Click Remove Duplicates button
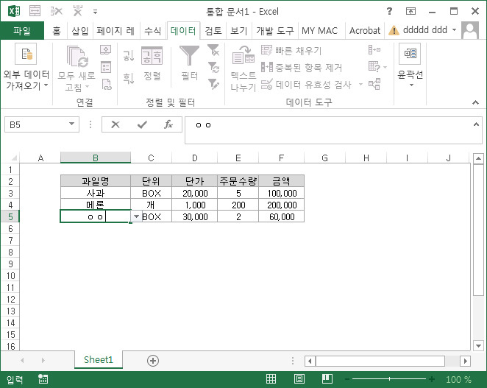This screenshot has width=487, height=388. coord(302,67)
